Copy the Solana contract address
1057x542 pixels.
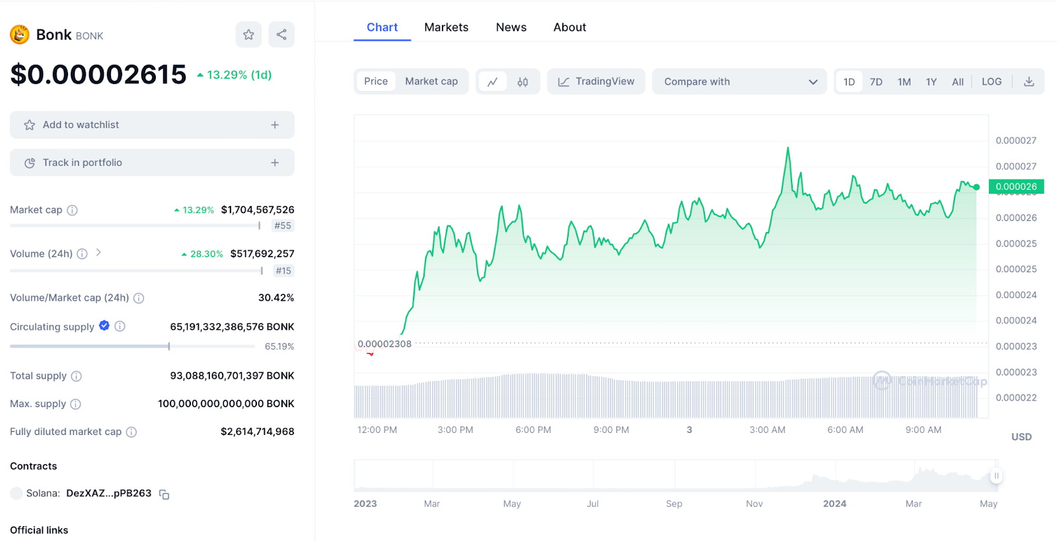coord(164,494)
